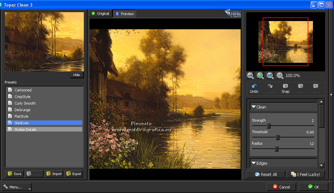This screenshot has height=193, width=334.
Task: Click the CrispStyle preset file icon
Action: tap(10, 96)
